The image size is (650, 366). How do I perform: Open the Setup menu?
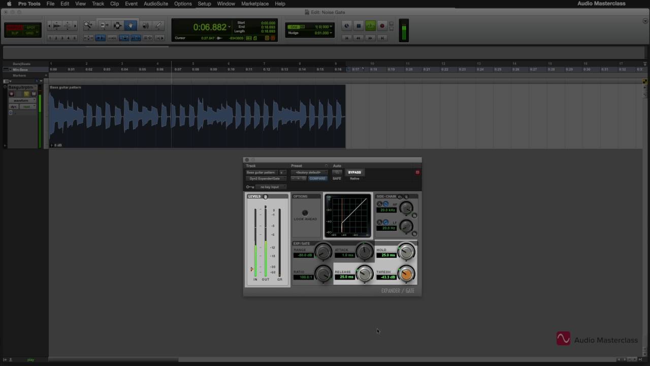point(204,4)
